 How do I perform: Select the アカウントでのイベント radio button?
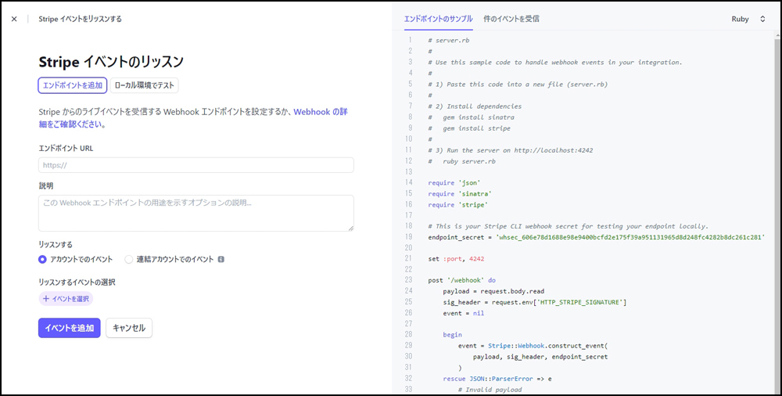(x=42, y=260)
